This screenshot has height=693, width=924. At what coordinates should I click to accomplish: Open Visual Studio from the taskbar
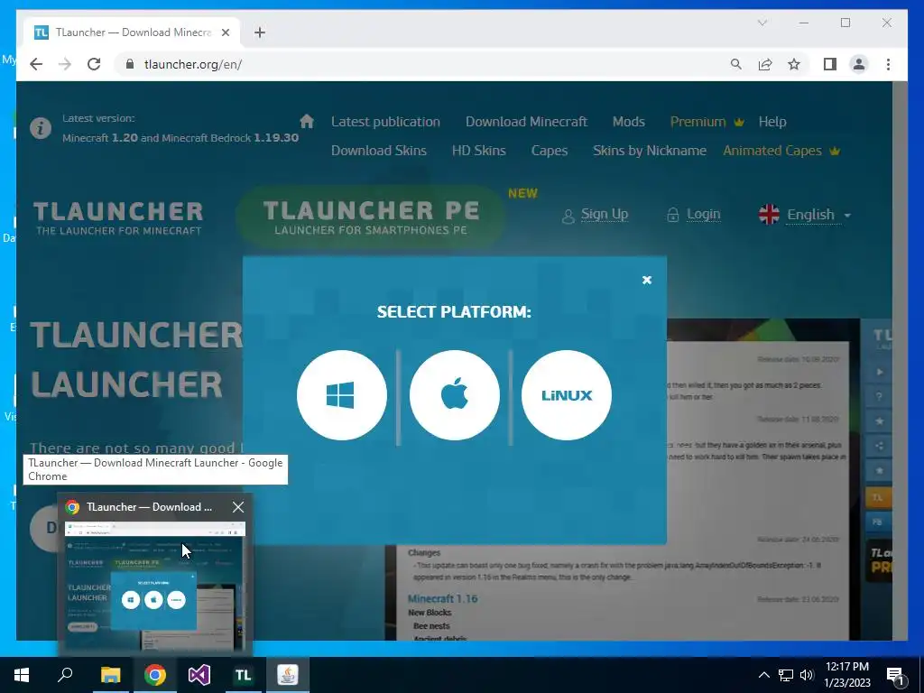(199, 675)
